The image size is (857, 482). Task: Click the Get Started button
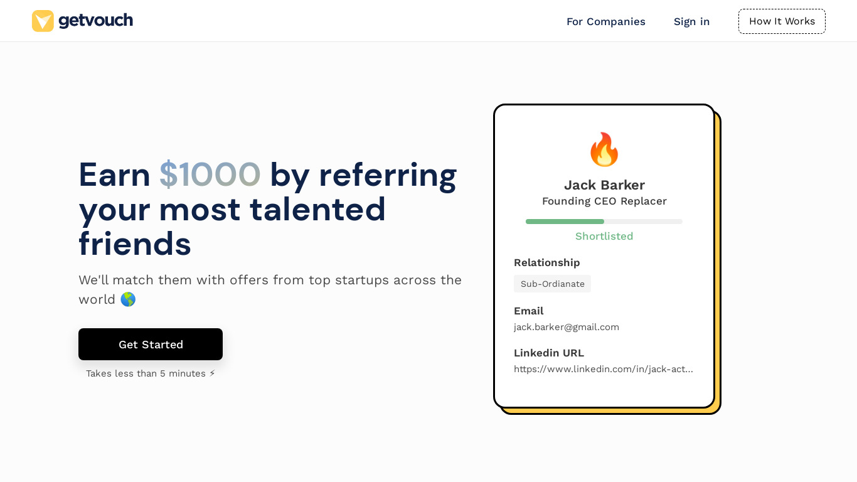pyautogui.click(x=151, y=344)
